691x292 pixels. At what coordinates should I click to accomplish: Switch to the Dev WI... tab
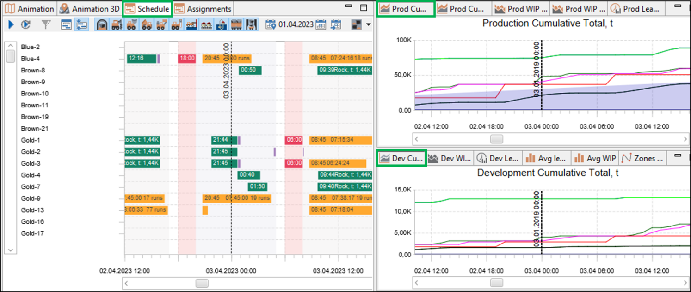pos(450,158)
